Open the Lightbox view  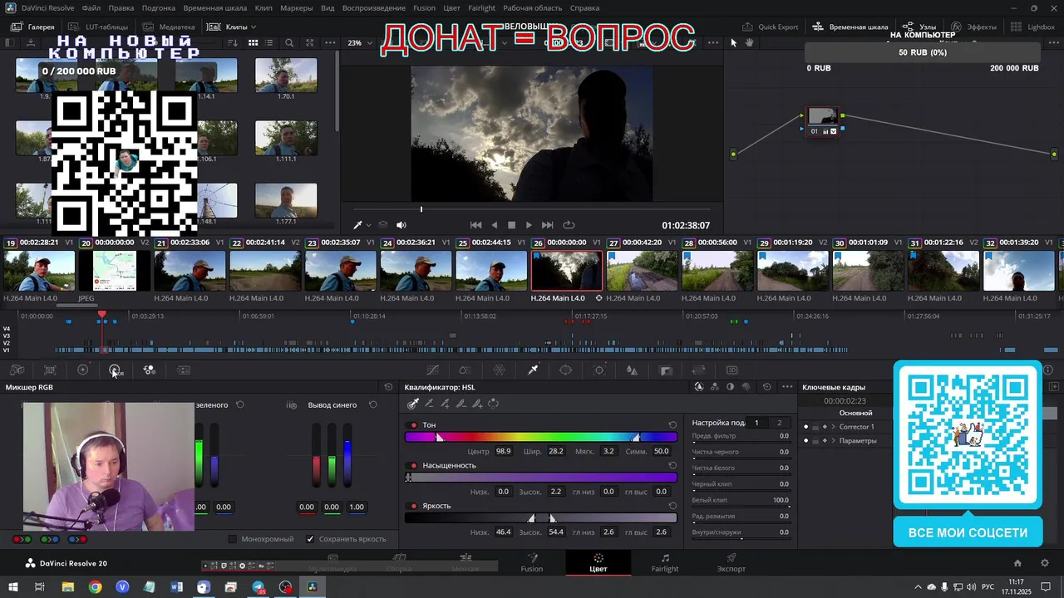pos(1034,27)
